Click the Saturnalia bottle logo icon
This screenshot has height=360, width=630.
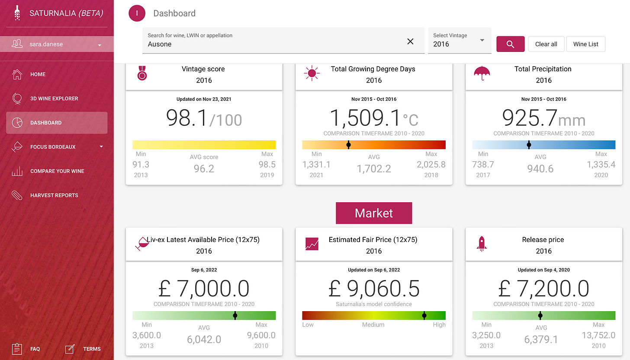(x=18, y=13)
